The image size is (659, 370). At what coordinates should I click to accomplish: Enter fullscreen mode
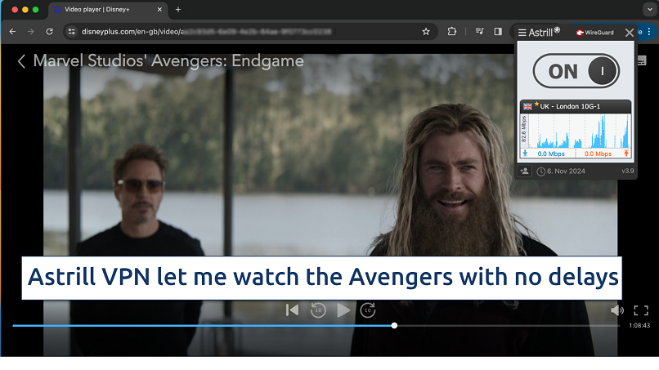point(641,310)
